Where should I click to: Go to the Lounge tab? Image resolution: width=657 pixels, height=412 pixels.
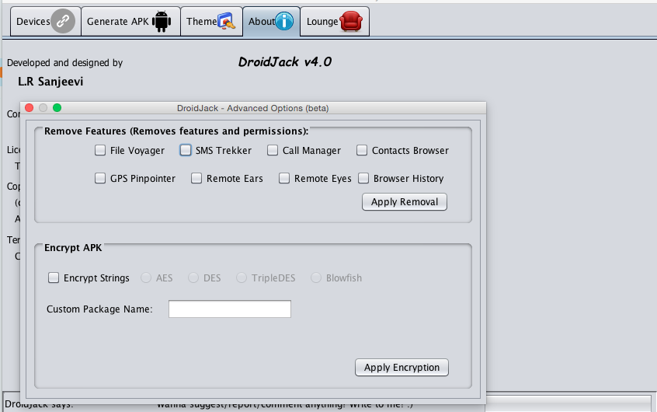[x=335, y=22]
